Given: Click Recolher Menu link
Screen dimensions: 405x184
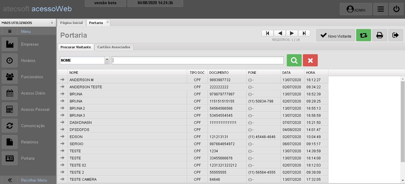Looking at the screenshot, I should [34, 180].
